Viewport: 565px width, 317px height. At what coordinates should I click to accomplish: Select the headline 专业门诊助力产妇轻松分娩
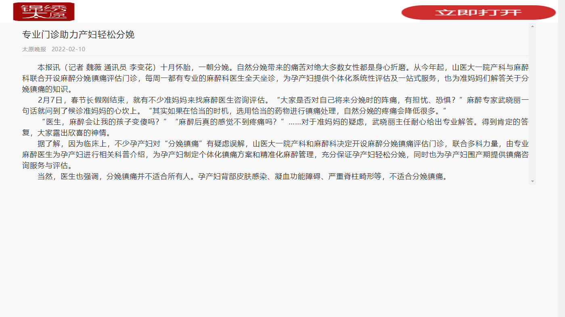(78, 35)
